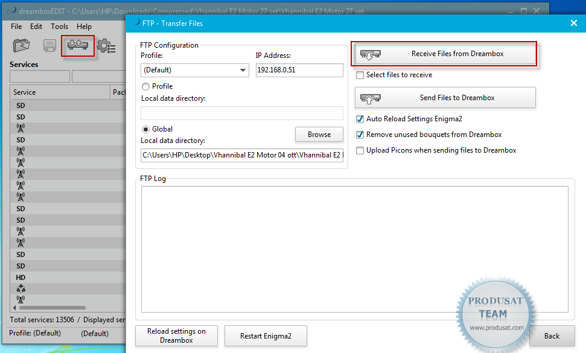Open the Tools menu
The image size is (586, 353).
(x=60, y=27)
